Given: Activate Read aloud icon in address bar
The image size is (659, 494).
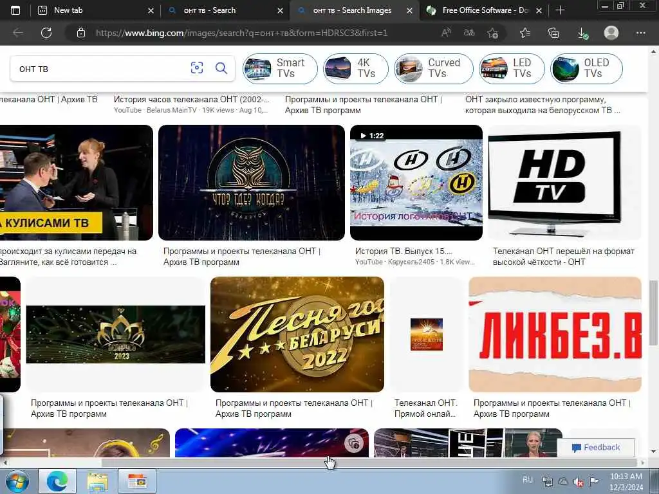Looking at the screenshot, I should click(x=447, y=33).
